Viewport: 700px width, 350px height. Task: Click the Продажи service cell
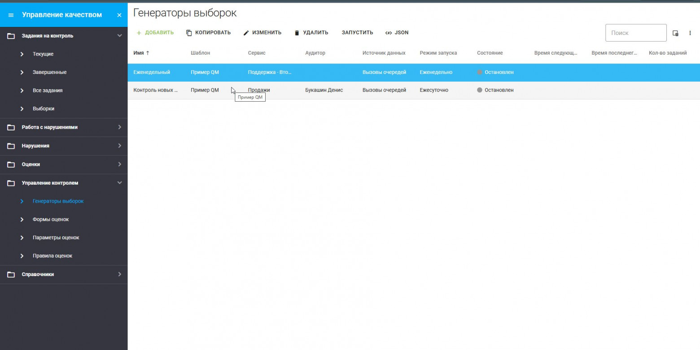click(x=259, y=90)
